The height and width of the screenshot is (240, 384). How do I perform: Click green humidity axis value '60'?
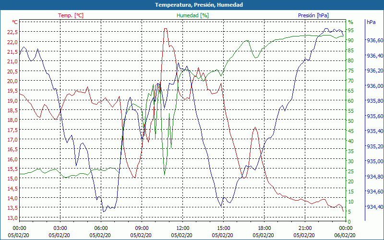click(351, 101)
